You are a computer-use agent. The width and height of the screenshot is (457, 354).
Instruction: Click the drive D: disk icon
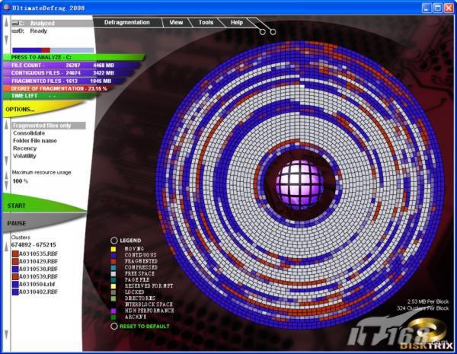15,31
